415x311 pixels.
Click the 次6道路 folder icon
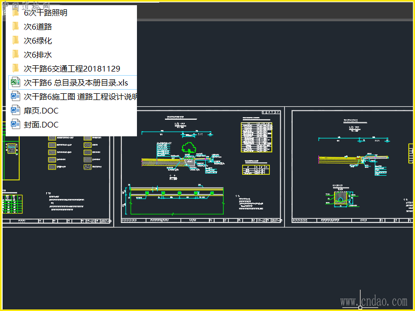point(16,26)
